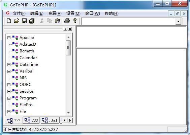This screenshot has height=135, width=190.
Task: Expand the DataTime tree node
Action: coord(9,65)
